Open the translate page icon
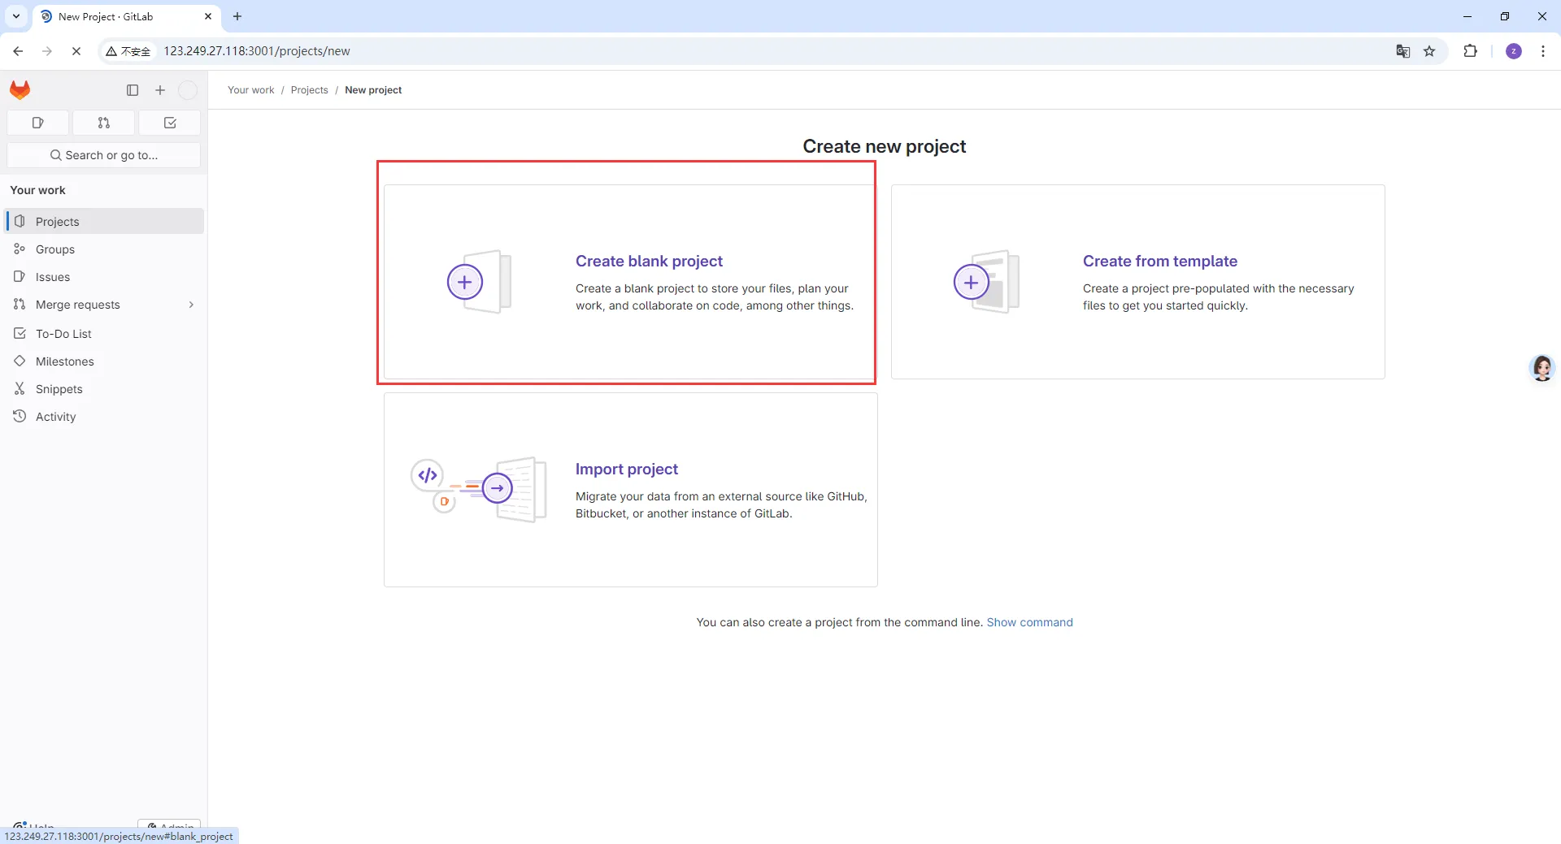 1403,51
